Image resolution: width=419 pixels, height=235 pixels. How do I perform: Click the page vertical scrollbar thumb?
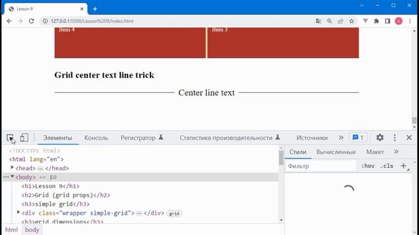pos(414,120)
